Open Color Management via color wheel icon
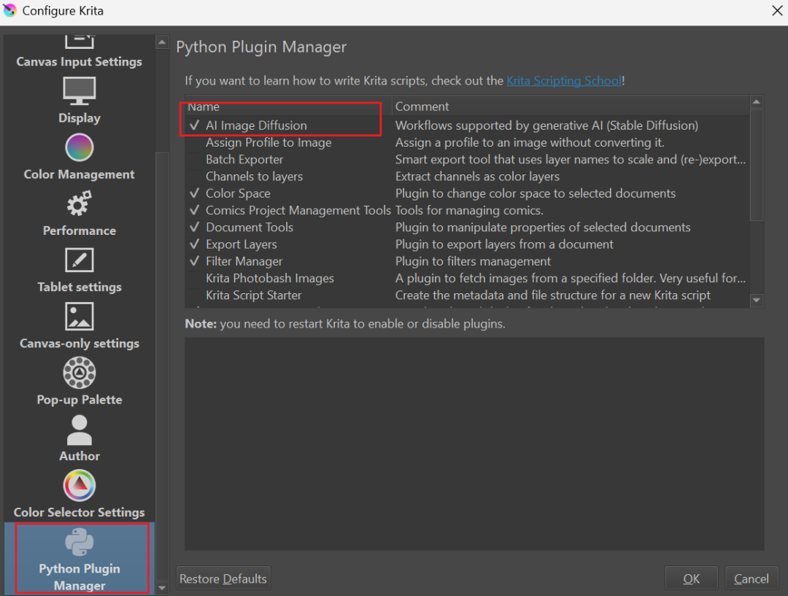This screenshot has height=596, width=788. point(80,148)
